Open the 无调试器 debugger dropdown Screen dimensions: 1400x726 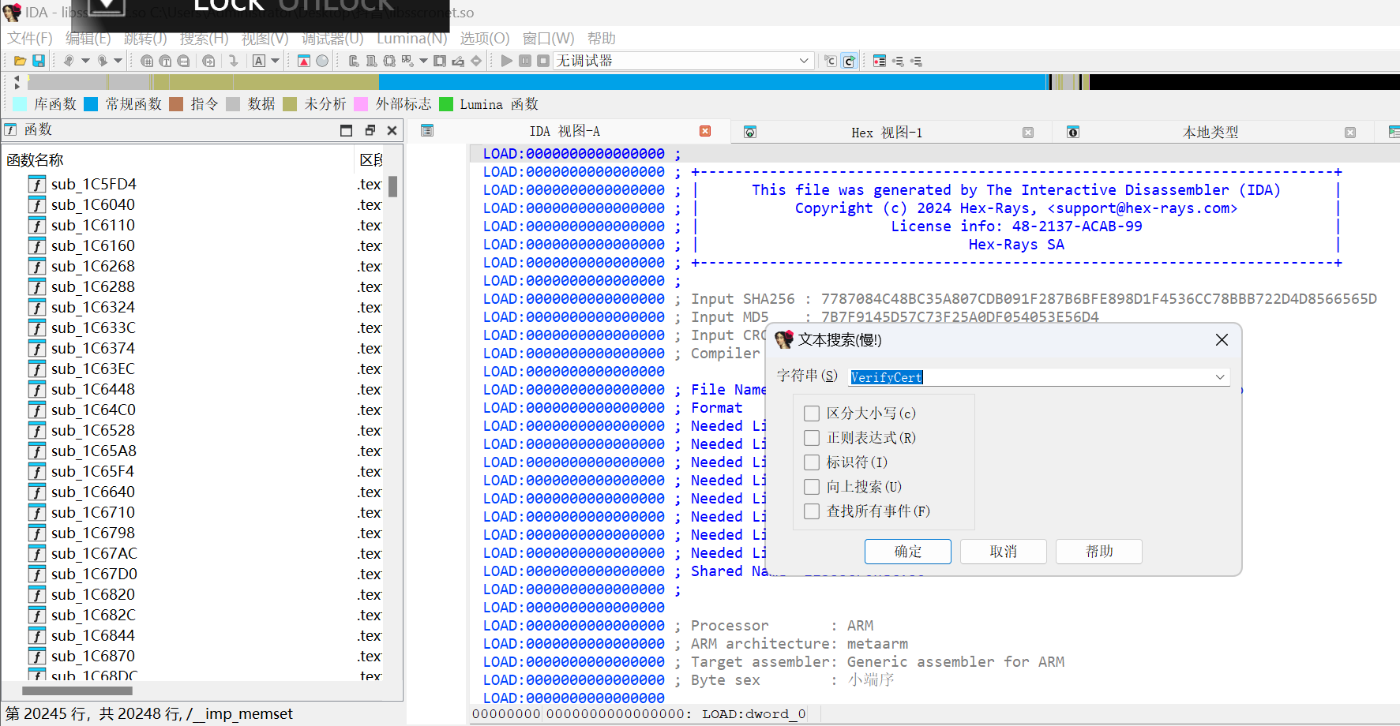point(803,61)
